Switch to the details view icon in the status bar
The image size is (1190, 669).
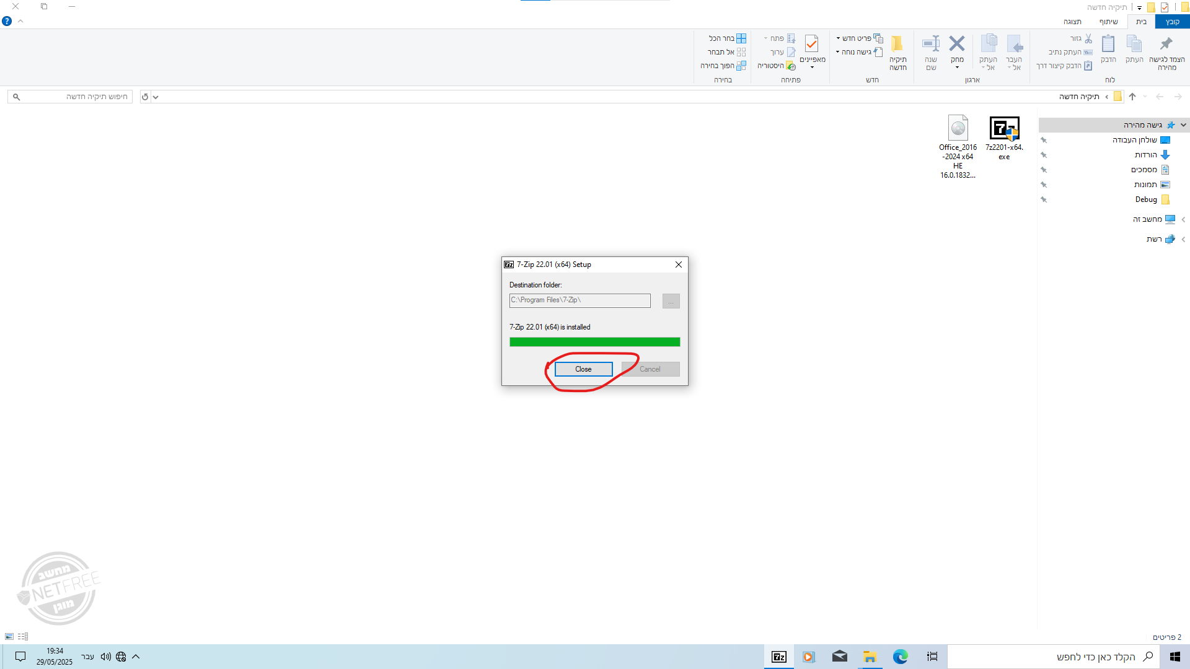tap(23, 637)
